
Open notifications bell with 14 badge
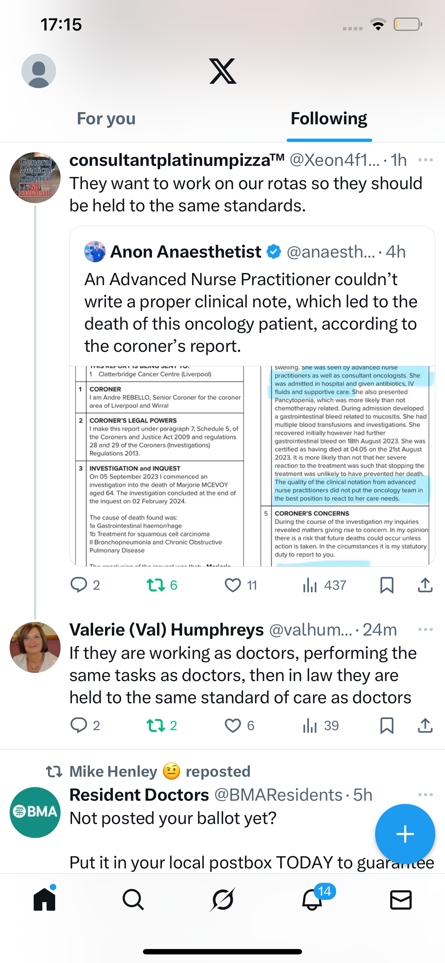tap(312, 900)
